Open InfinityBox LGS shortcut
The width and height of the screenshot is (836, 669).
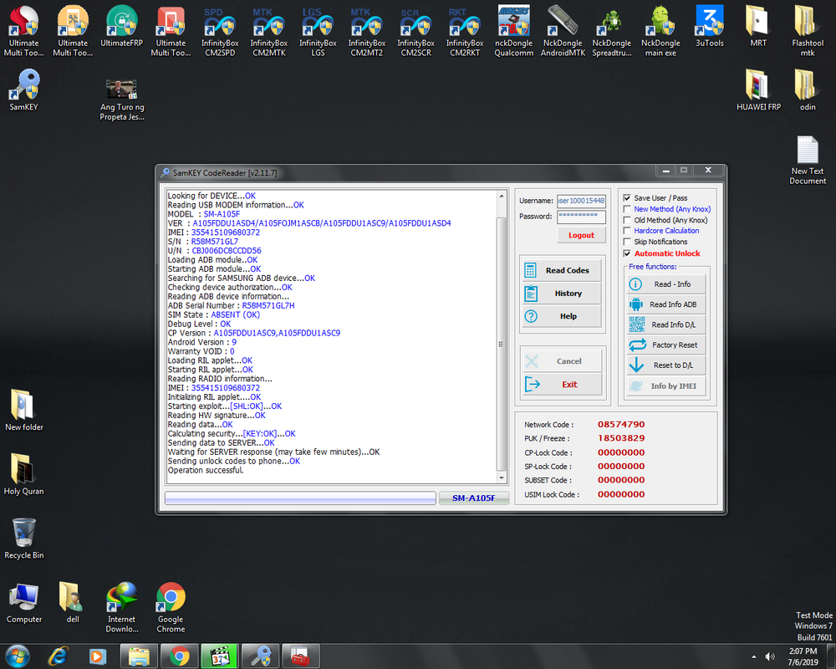(x=318, y=31)
